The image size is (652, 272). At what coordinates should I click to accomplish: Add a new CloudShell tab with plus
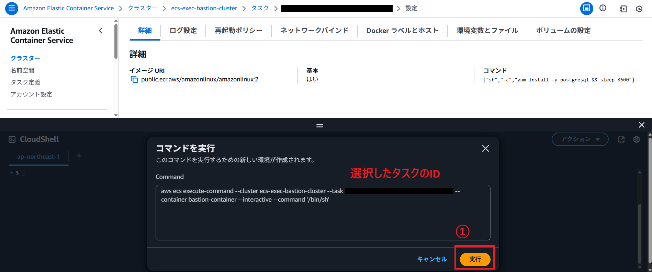(79, 156)
